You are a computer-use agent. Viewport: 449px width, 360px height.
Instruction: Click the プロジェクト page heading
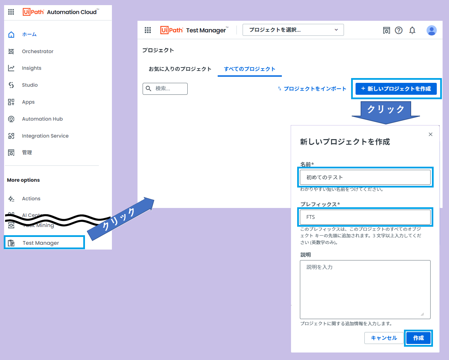158,50
